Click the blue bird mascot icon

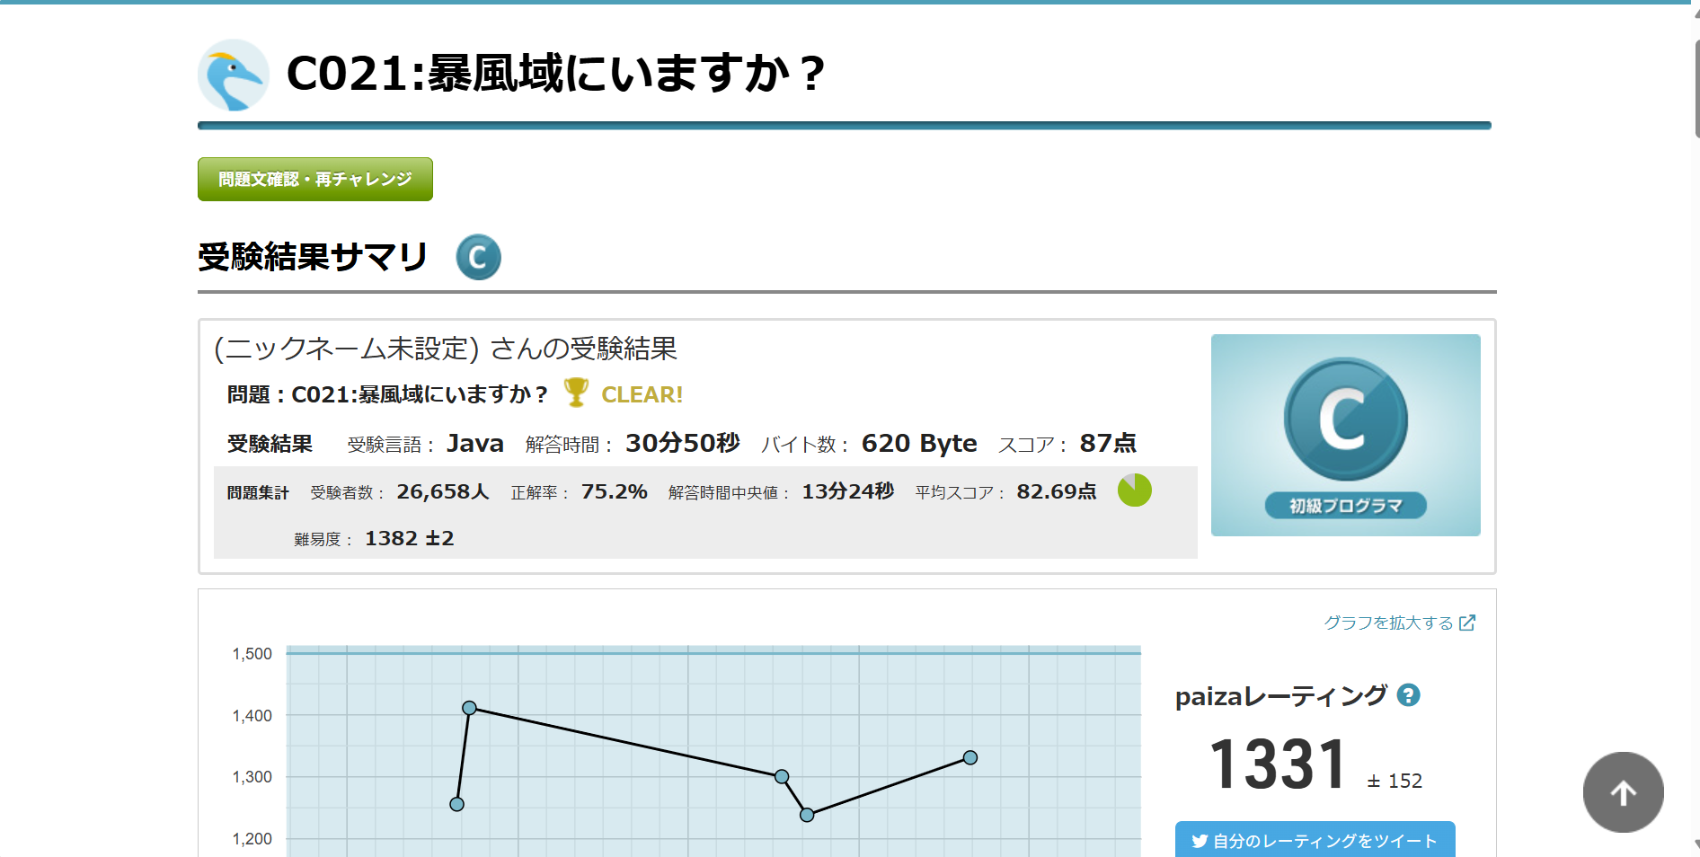(x=234, y=75)
